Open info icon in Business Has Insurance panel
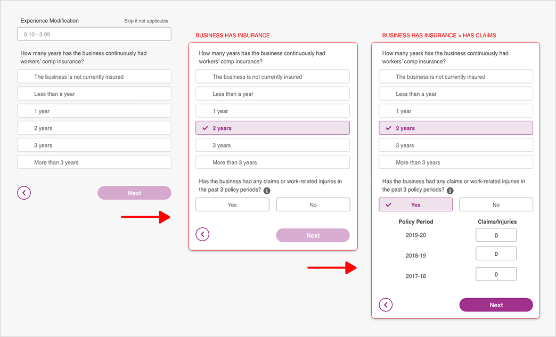 pos(267,191)
